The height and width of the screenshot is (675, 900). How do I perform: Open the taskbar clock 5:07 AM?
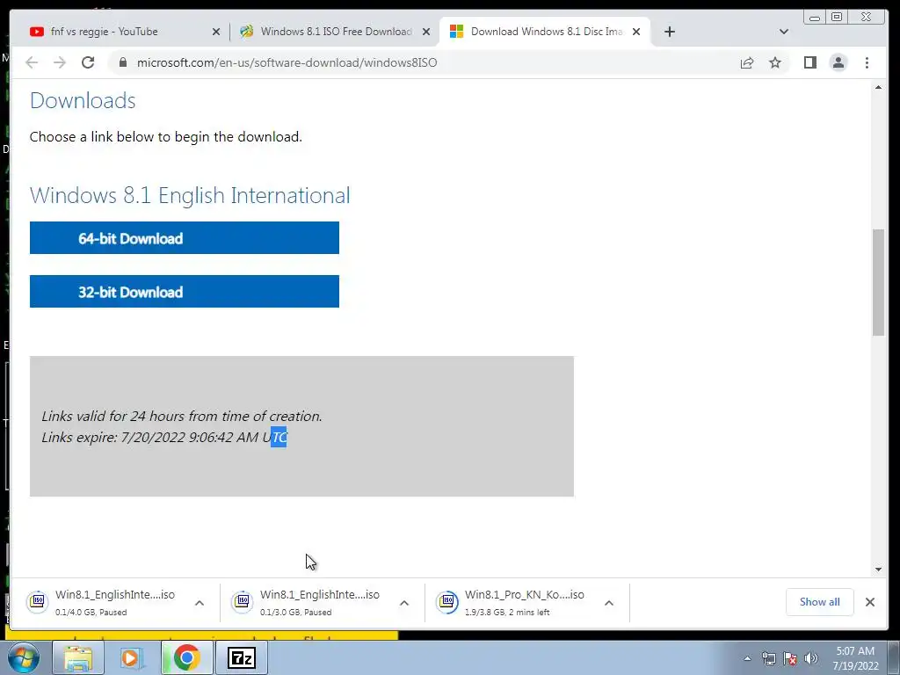coord(856,658)
